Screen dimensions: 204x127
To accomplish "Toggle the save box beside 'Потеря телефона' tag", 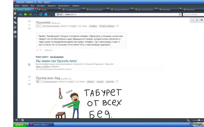I will (117, 26).
